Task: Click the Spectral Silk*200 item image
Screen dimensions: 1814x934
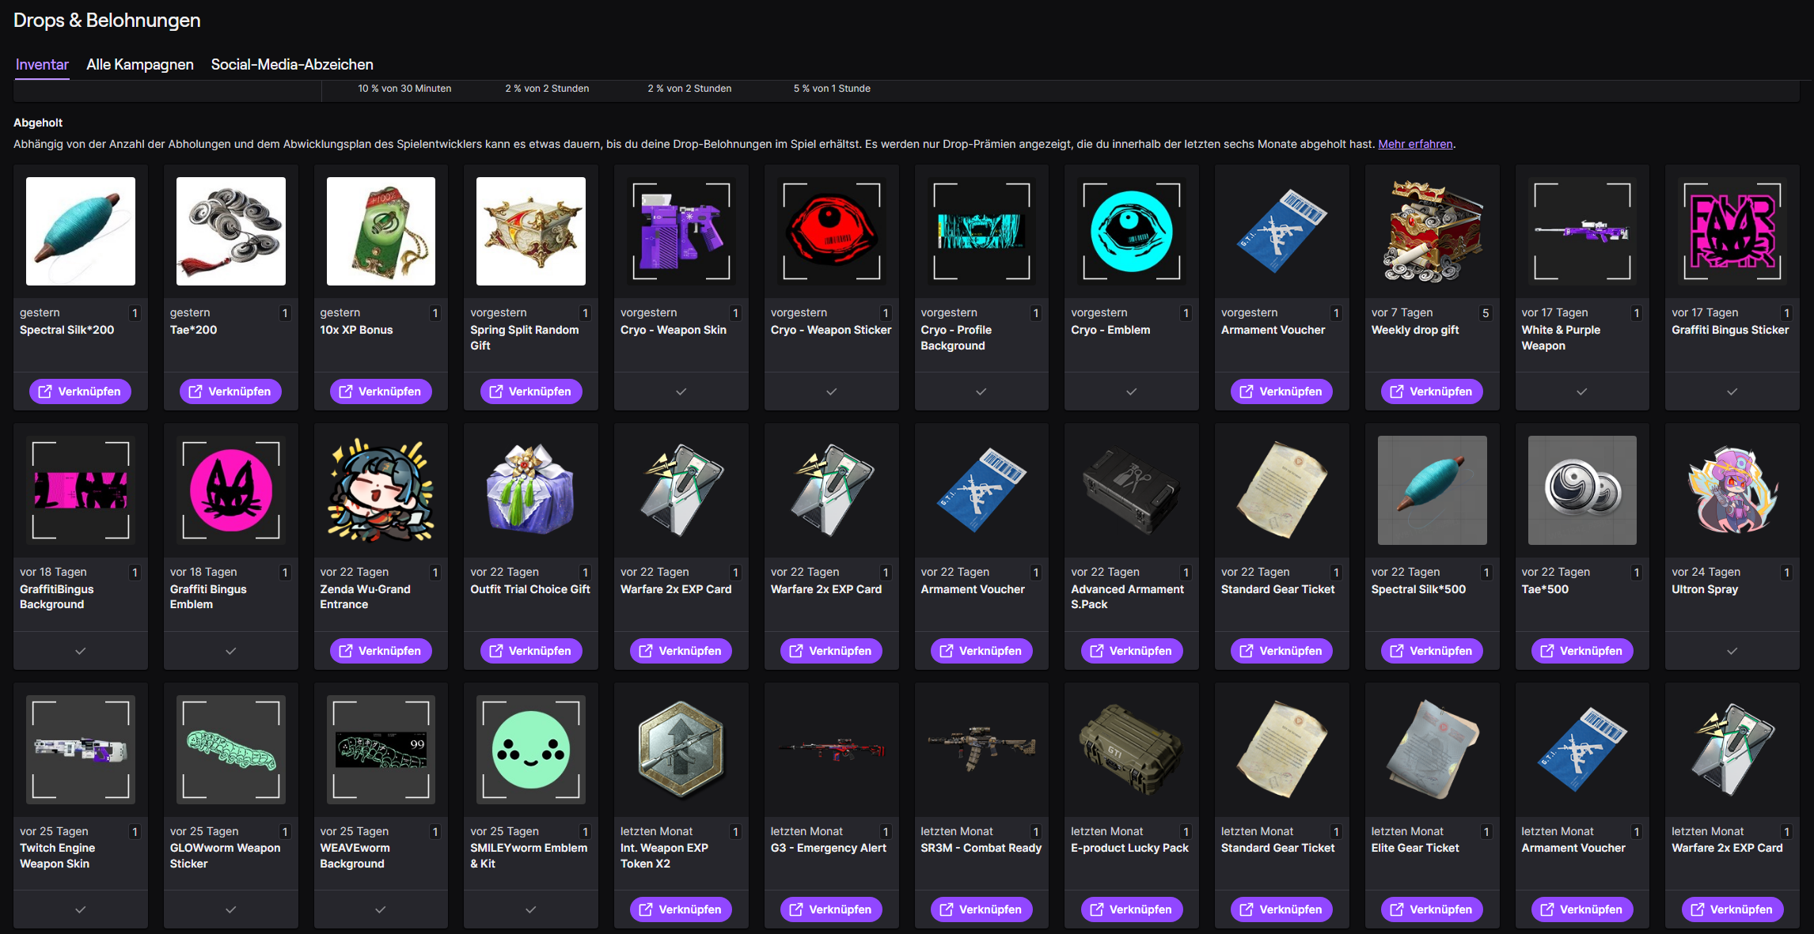Action: [80, 231]
